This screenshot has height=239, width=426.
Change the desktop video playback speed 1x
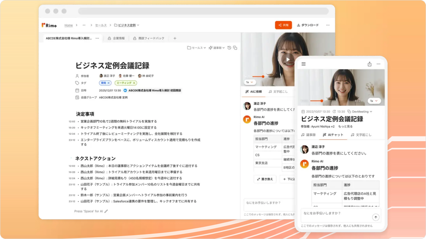[249, 82]
